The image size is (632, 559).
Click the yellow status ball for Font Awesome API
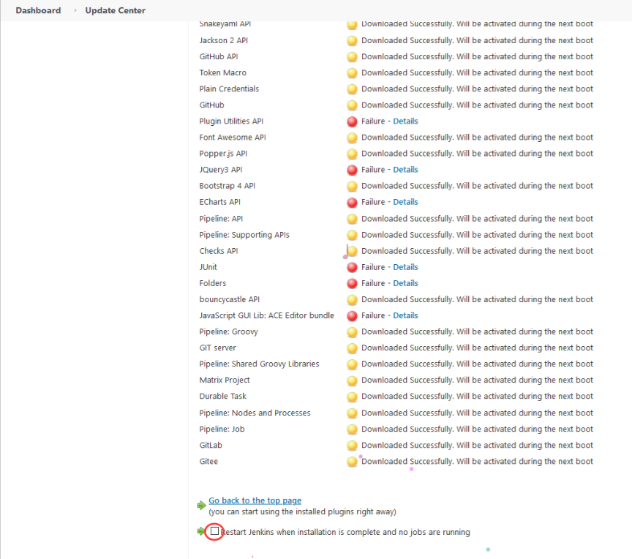coord(352,138)
